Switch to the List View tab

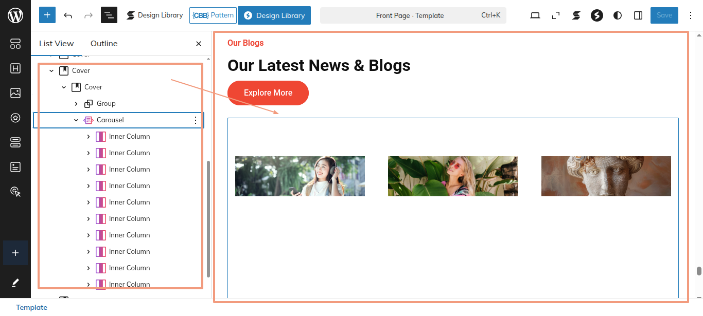[x=57, y=44]
